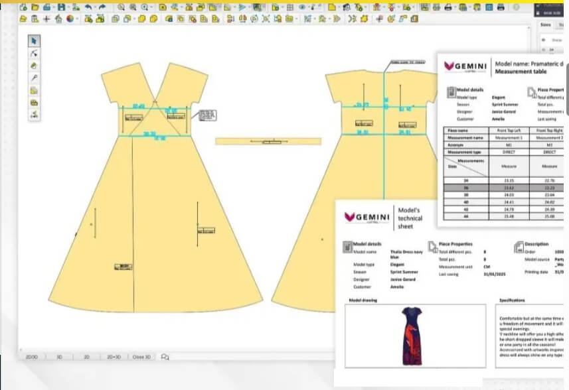
Task: Select the curve editing tool in left toolbox
Action: [34, 54]
